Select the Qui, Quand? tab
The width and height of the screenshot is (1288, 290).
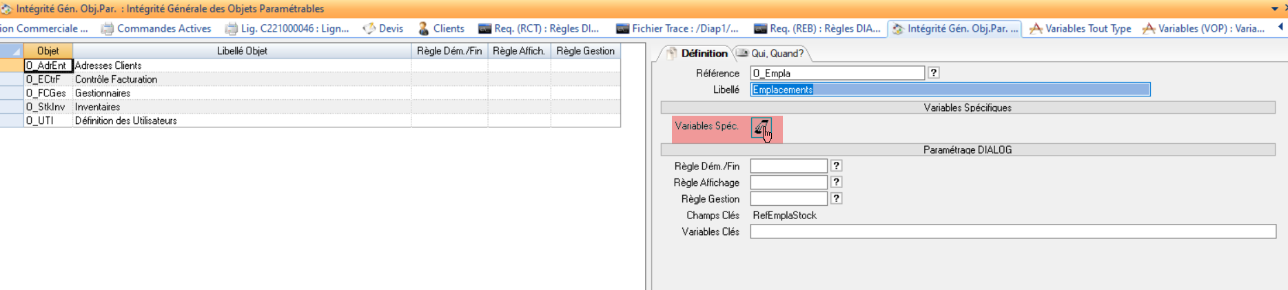(770, 53)
